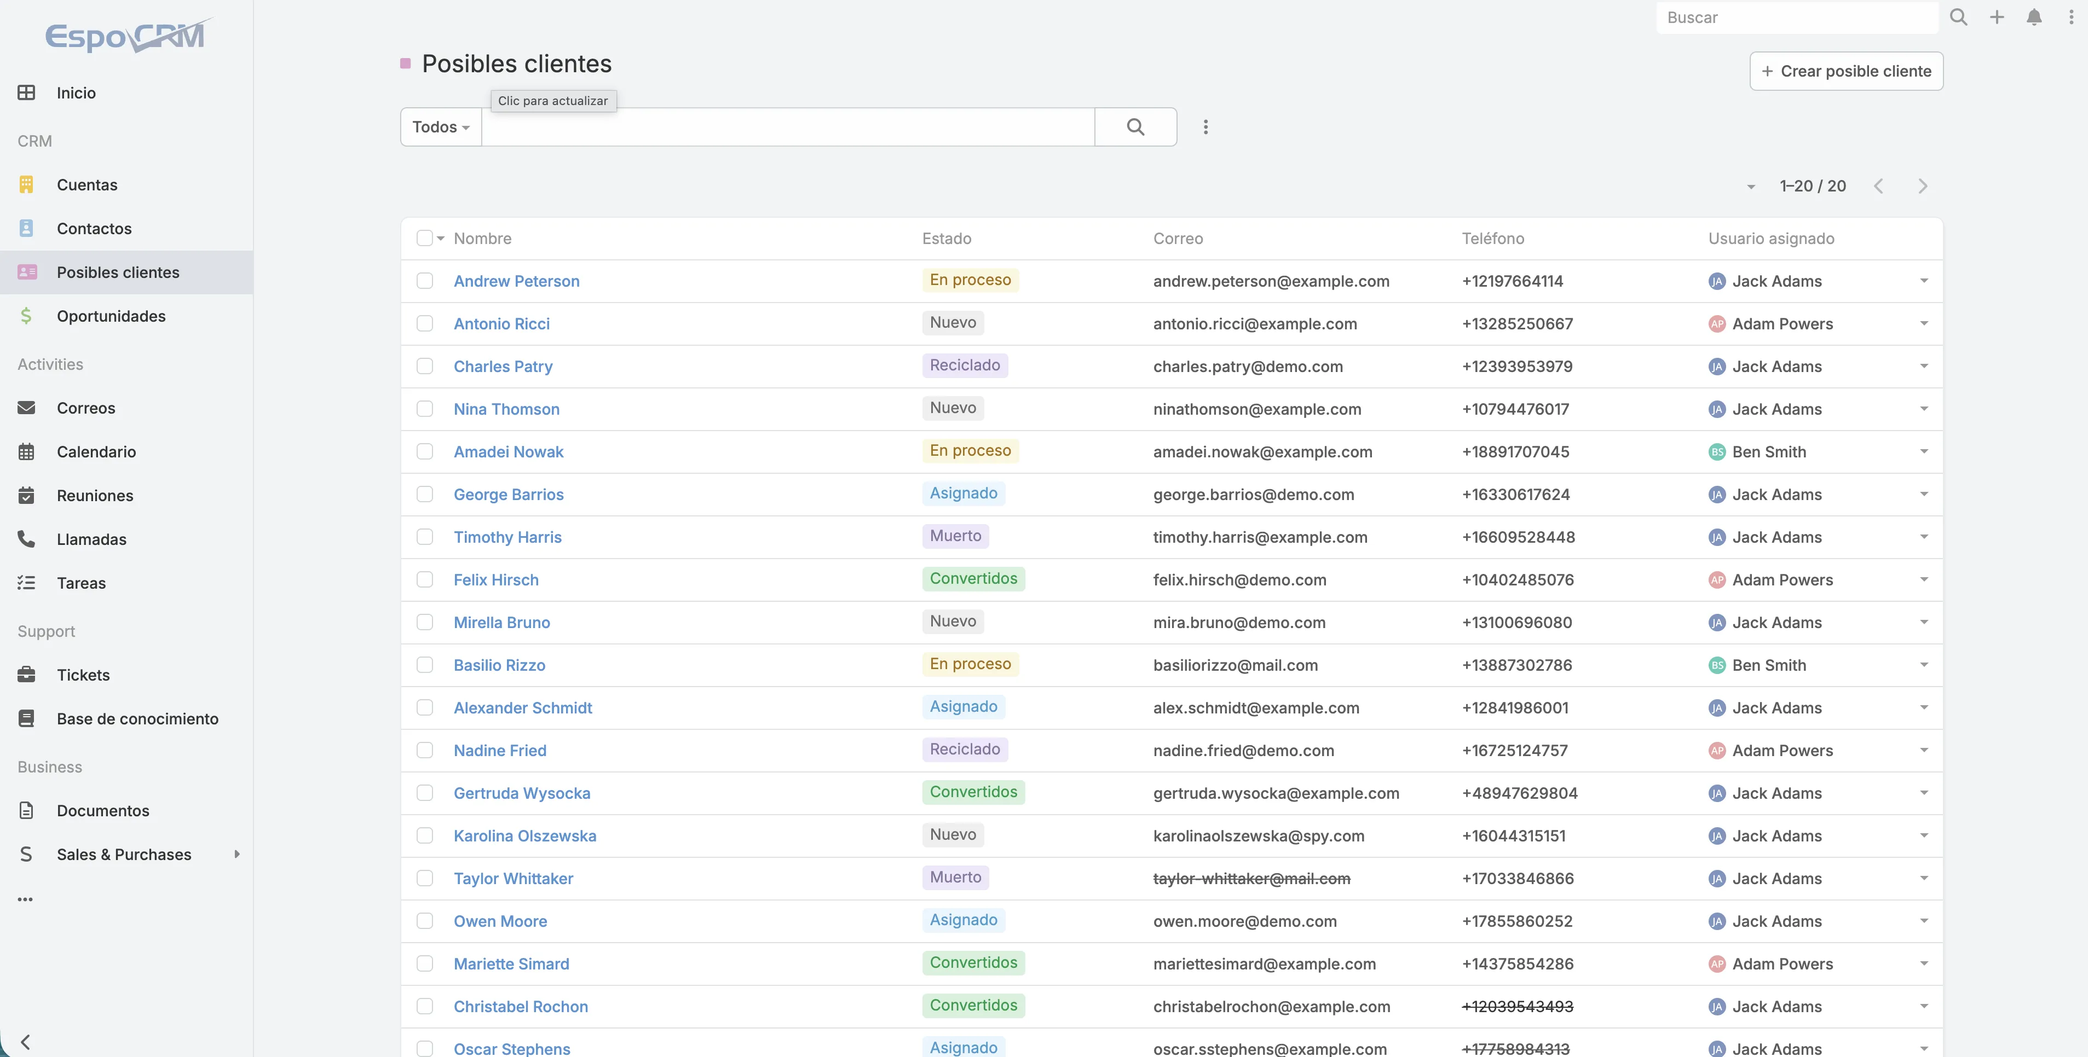Open the record for Nina Thomson

tap(506, 409)
